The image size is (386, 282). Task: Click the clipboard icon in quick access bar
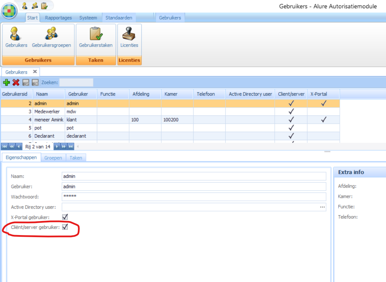(44, 5)
